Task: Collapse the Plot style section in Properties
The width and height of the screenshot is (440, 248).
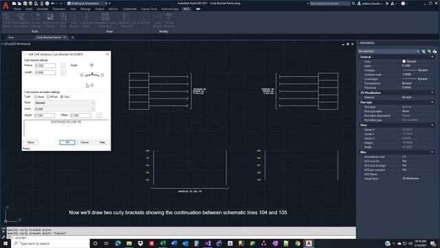Action: [432, 103]
